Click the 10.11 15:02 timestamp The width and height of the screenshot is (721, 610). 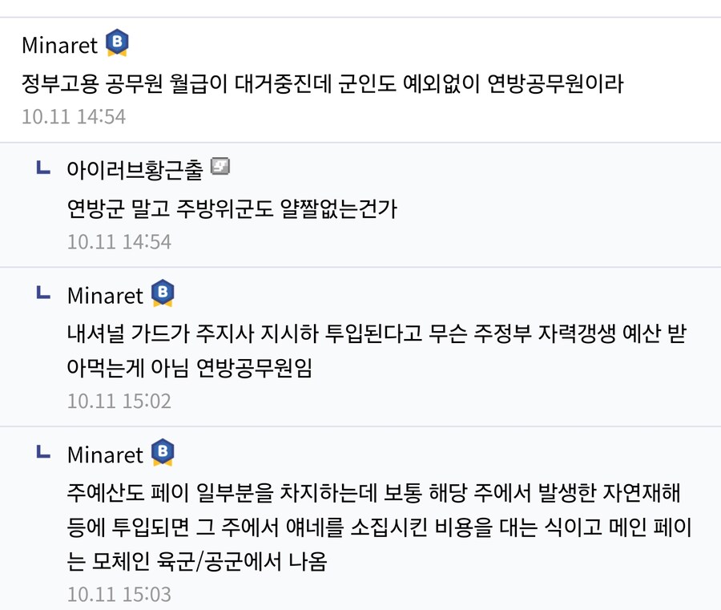pyautogui.click(x=119, y=401)
